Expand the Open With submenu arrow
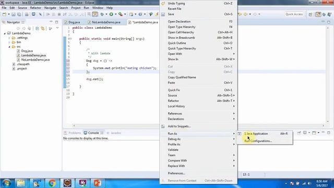The image size is (334, 188). coord(234,54)
